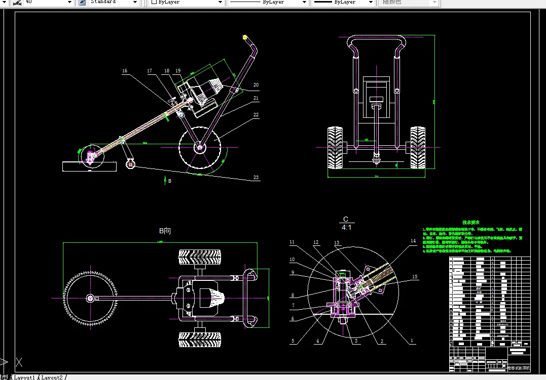This screenshot has width=546, height=380.
Task: Click part callout number 4
Action: tap(317, 341)
